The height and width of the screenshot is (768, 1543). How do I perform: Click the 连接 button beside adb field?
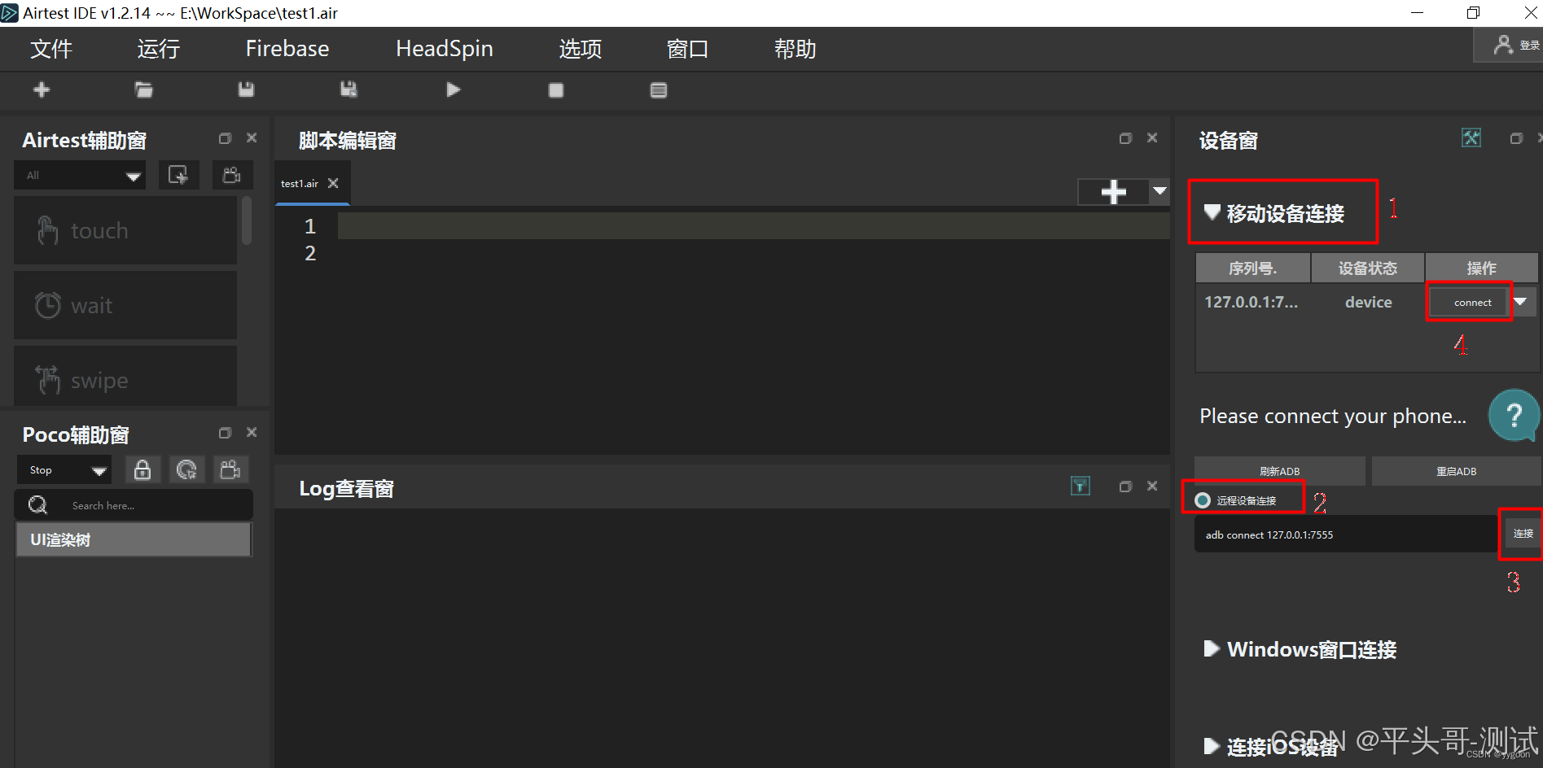[1523, 534]
